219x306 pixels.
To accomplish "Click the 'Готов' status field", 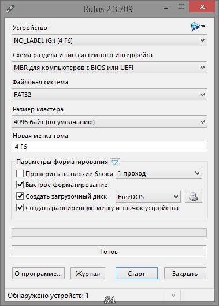I will (x=109, y=251).
